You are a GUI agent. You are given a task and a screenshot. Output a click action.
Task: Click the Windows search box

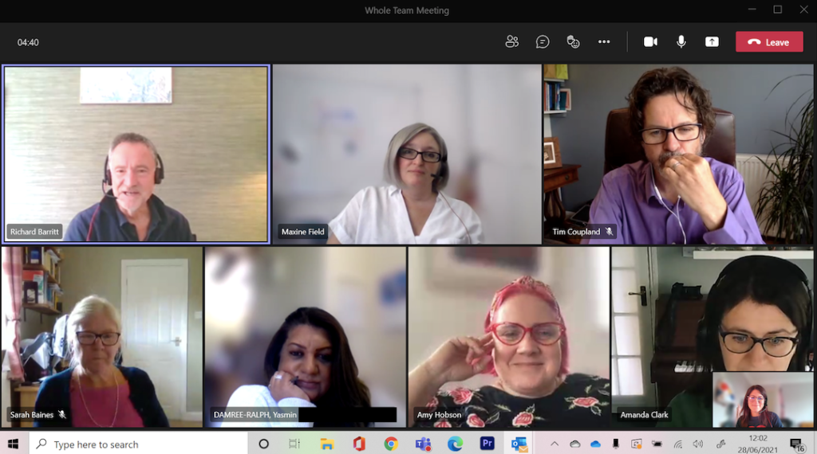click(139, 444)
